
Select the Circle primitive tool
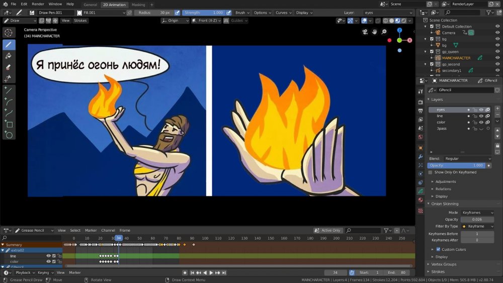click(x=9, y=135)
